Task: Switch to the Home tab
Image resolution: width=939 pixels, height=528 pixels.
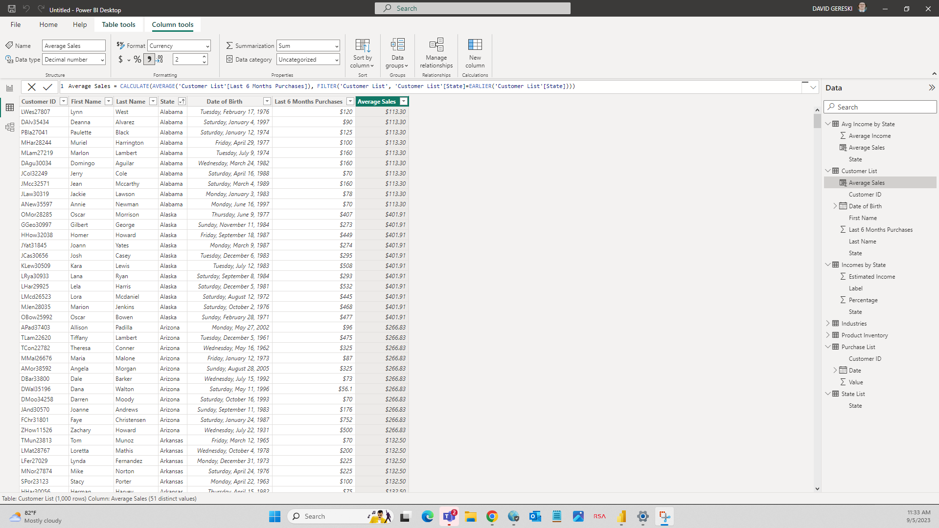Action: [48, 24]
